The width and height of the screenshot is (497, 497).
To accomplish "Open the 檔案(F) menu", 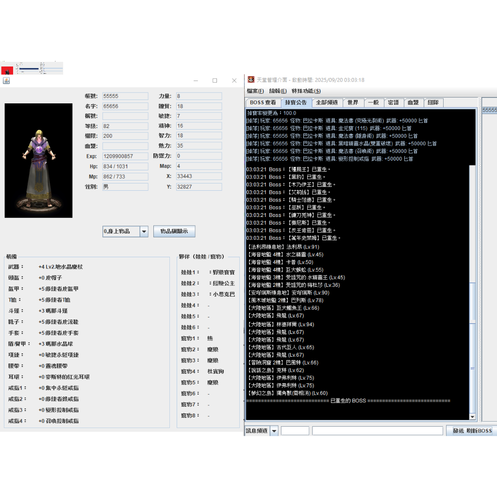I will pyautogui.click(x=255, y=91).
